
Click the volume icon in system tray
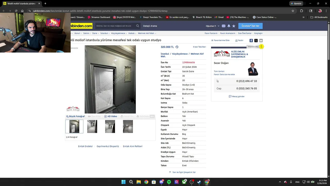(308, 182)
